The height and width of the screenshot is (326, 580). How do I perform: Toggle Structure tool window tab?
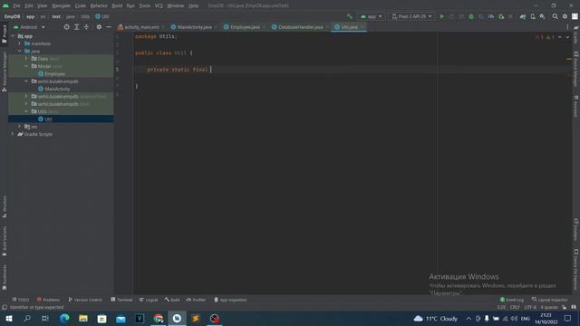(x=4, y=206)
